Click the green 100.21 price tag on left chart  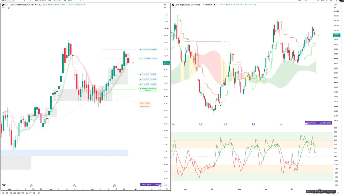click(166, 63)
